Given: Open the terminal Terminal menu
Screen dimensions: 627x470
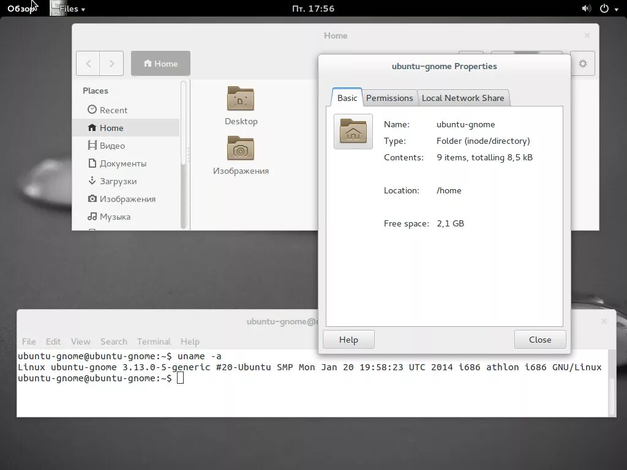Looking at the screenshot, I should tap(154, 341).
